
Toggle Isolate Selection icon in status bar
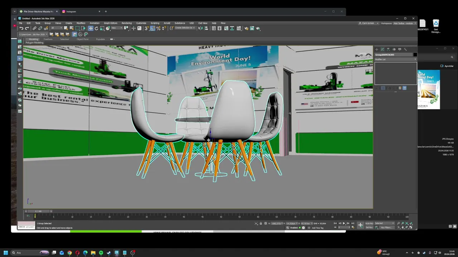click(x=256, y=223)
